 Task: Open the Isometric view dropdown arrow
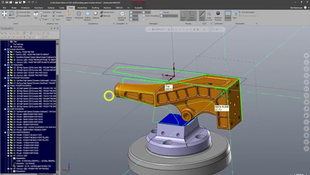(x=51, y=12)
